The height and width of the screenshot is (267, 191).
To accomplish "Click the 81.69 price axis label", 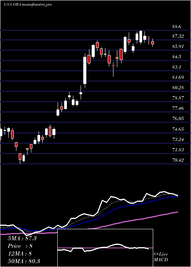I will coord(178,77).
